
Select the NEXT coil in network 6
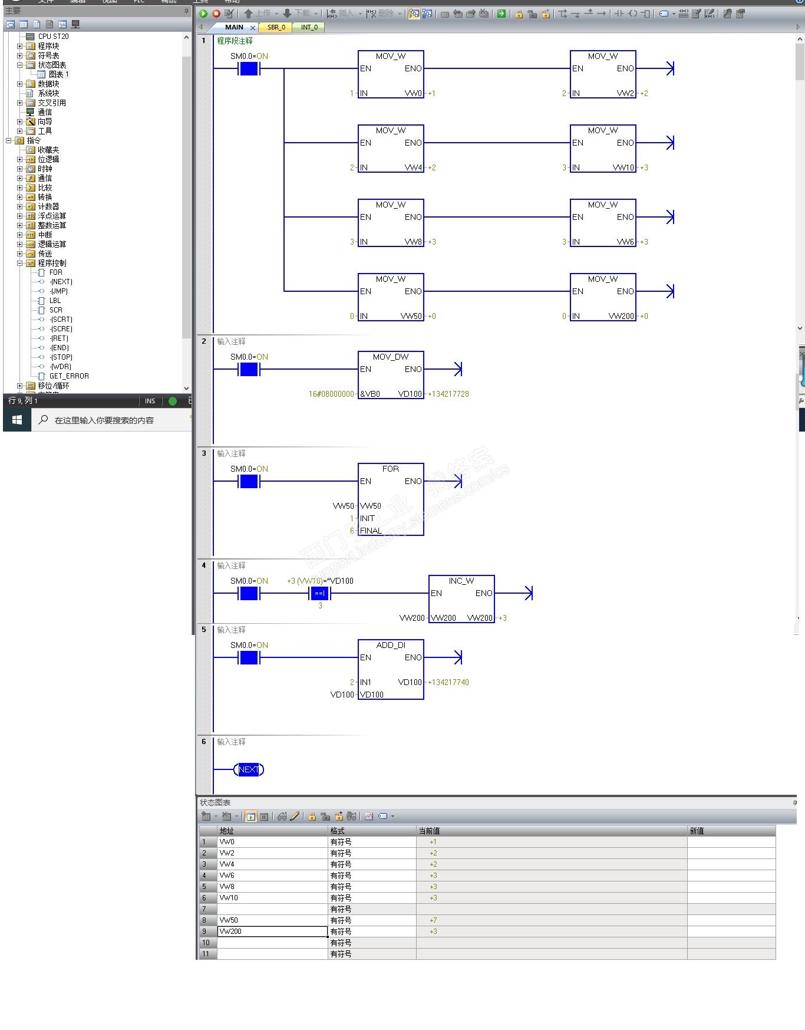(x=249, y=769)
